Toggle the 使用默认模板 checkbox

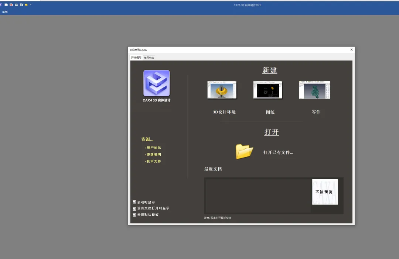tap(134, 215)
